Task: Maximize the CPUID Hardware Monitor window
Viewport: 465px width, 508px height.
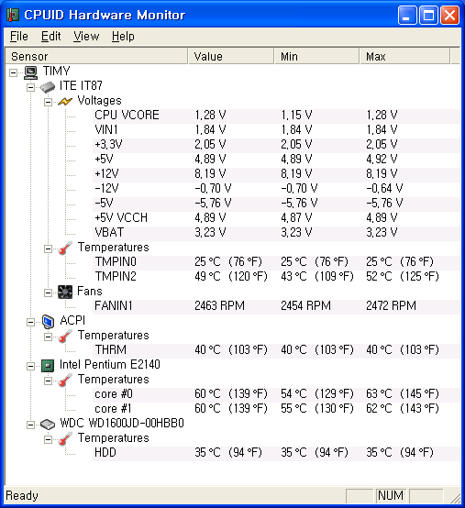Action: click(428, 15)
